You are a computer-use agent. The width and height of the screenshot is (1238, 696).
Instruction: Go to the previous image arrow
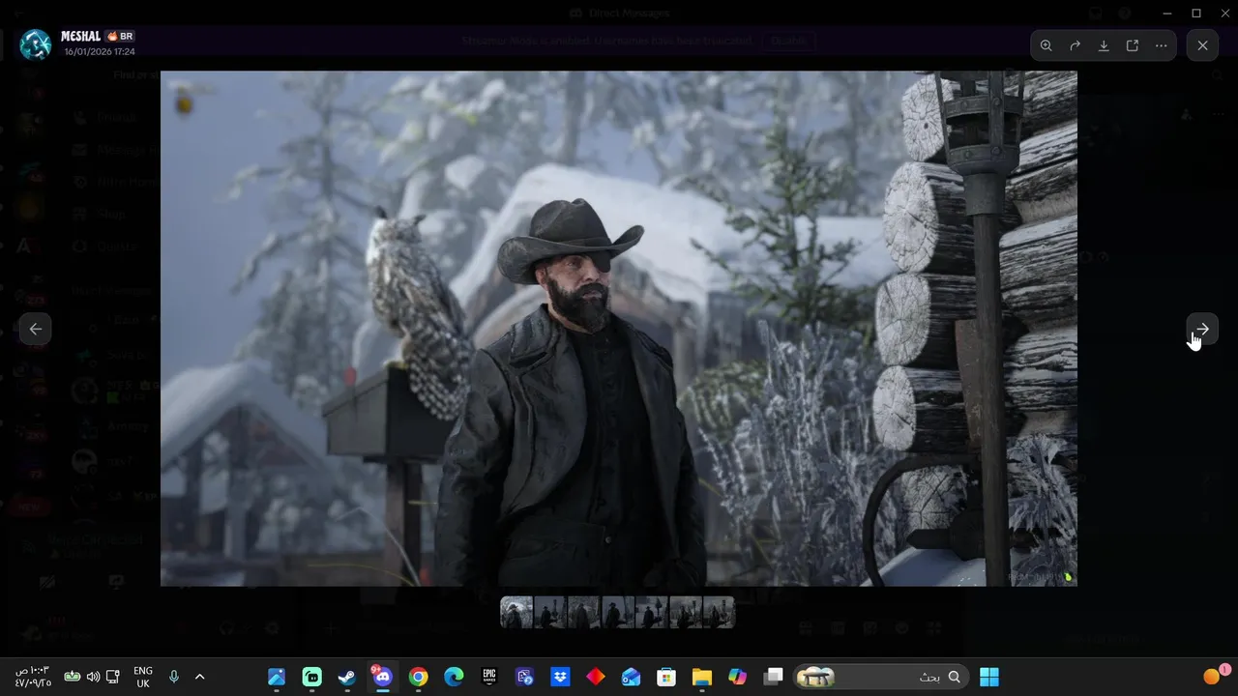pos(36,329)
